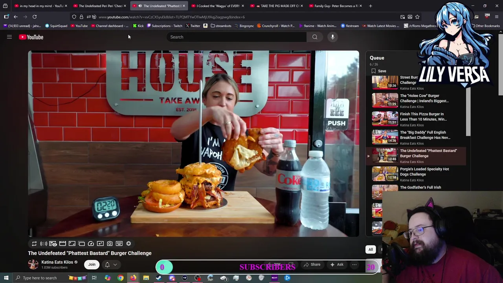Open the Bingosync bookmark
The width and height of the screenshot is (503, 283).
(x=244, y=26)
